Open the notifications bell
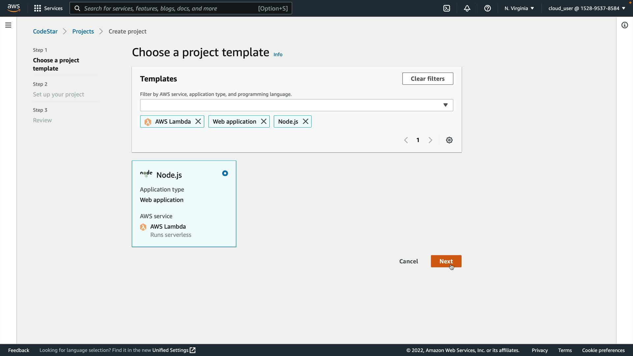The height and width of the screenshot is (356, 633). 467,8
